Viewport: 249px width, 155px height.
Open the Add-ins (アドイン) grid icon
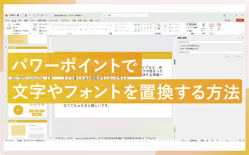pos(211,25)
